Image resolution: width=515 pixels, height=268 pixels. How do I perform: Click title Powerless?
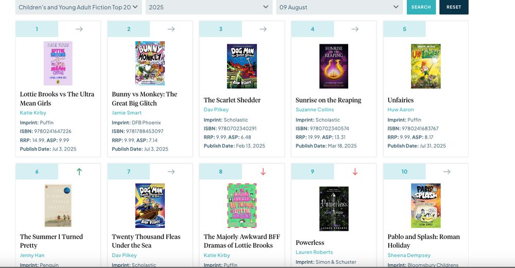pyautogui.click(x=310, y=243)
